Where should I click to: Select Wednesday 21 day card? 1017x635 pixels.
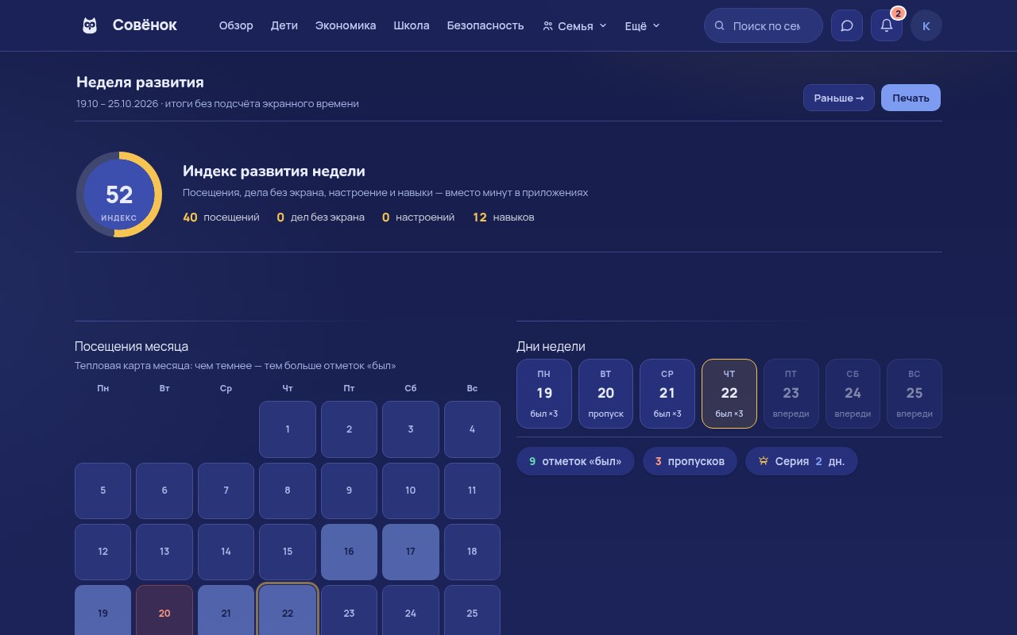point(667,394)
